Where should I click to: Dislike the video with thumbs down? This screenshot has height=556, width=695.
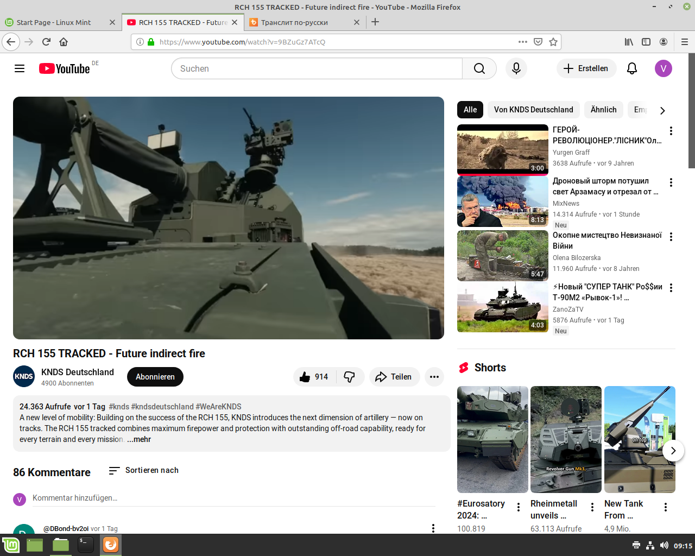coord(350,377)
